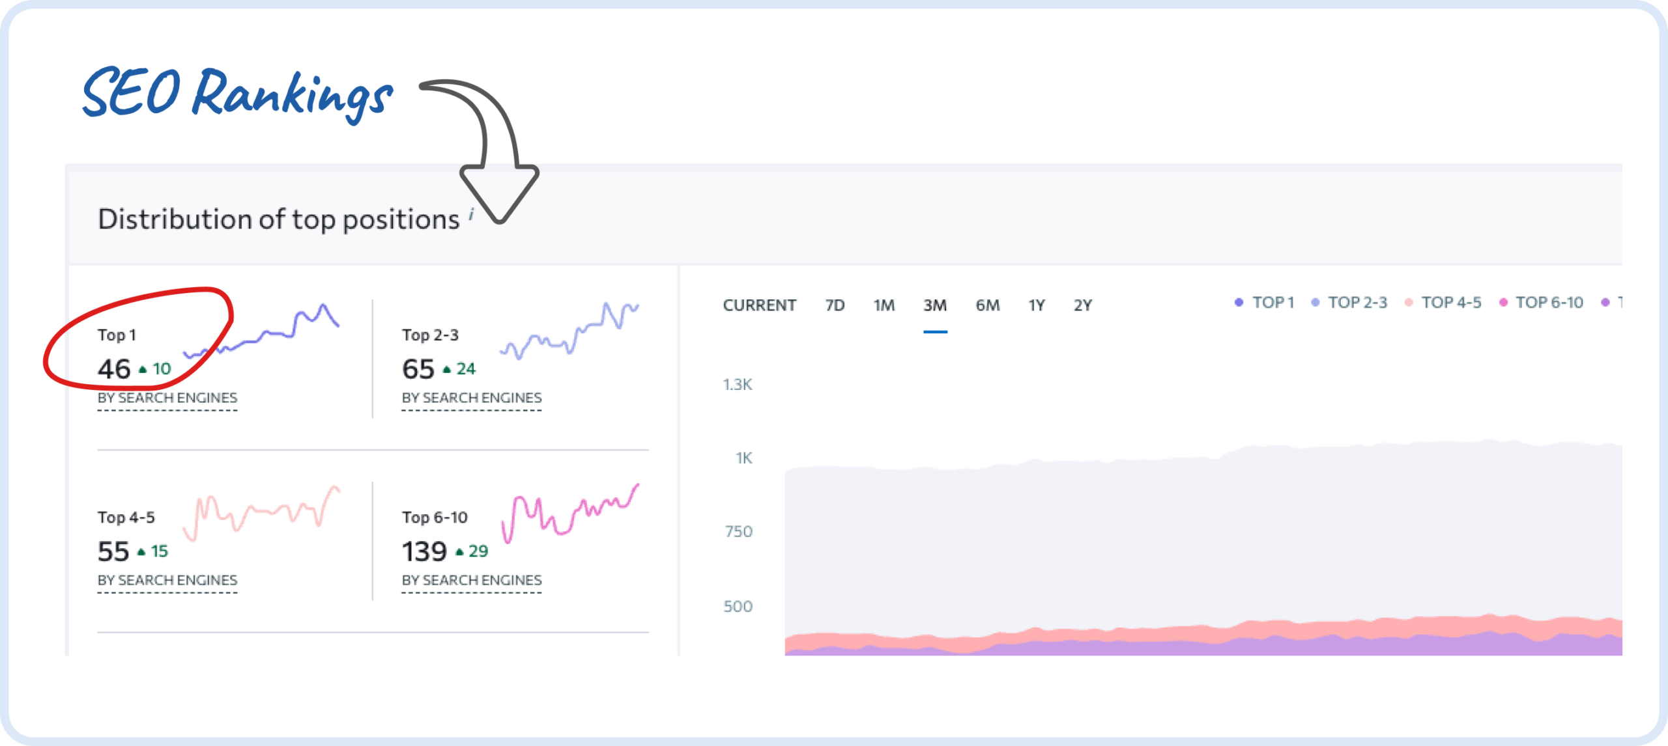Toggle the TOP 6-10 legend series
This screenshot has width=1668, height=746.
pyautogui.click(x=1541, y=302)
